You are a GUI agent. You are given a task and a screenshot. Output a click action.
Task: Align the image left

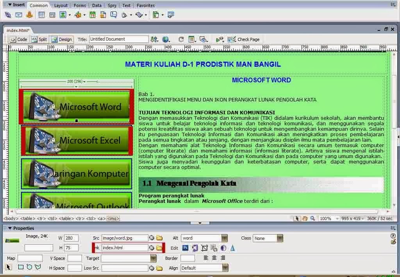coord(206,258)
